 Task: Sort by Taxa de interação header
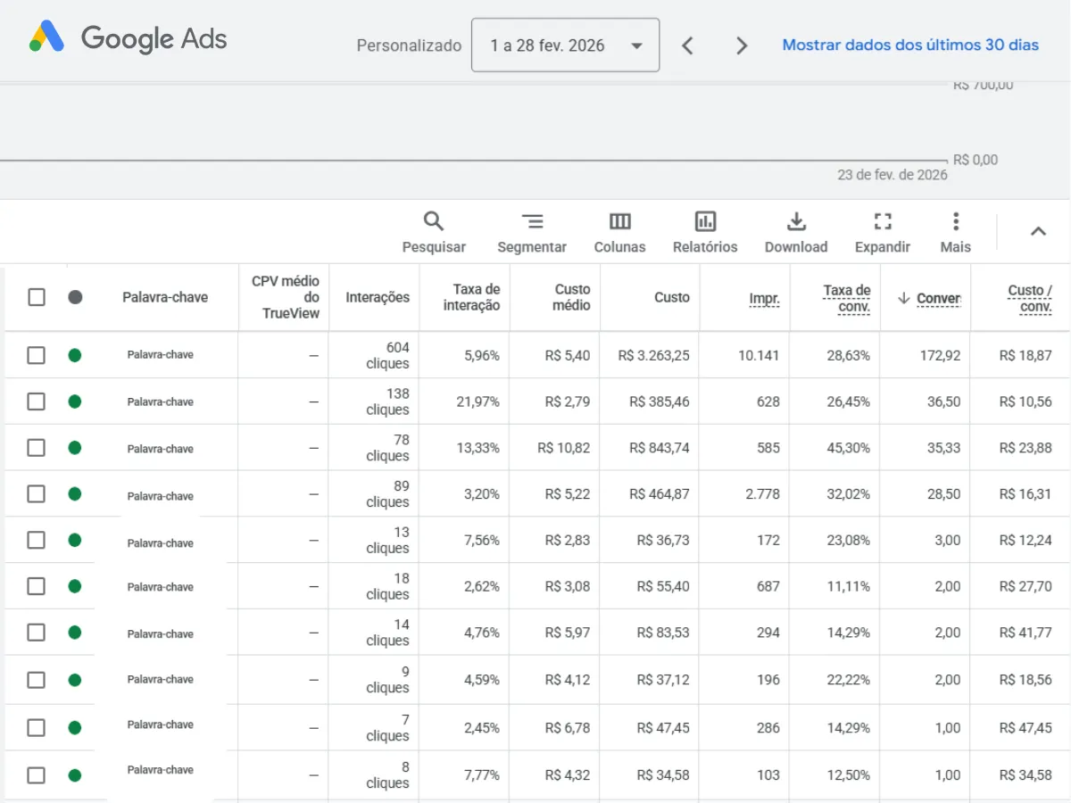(471, 297)
